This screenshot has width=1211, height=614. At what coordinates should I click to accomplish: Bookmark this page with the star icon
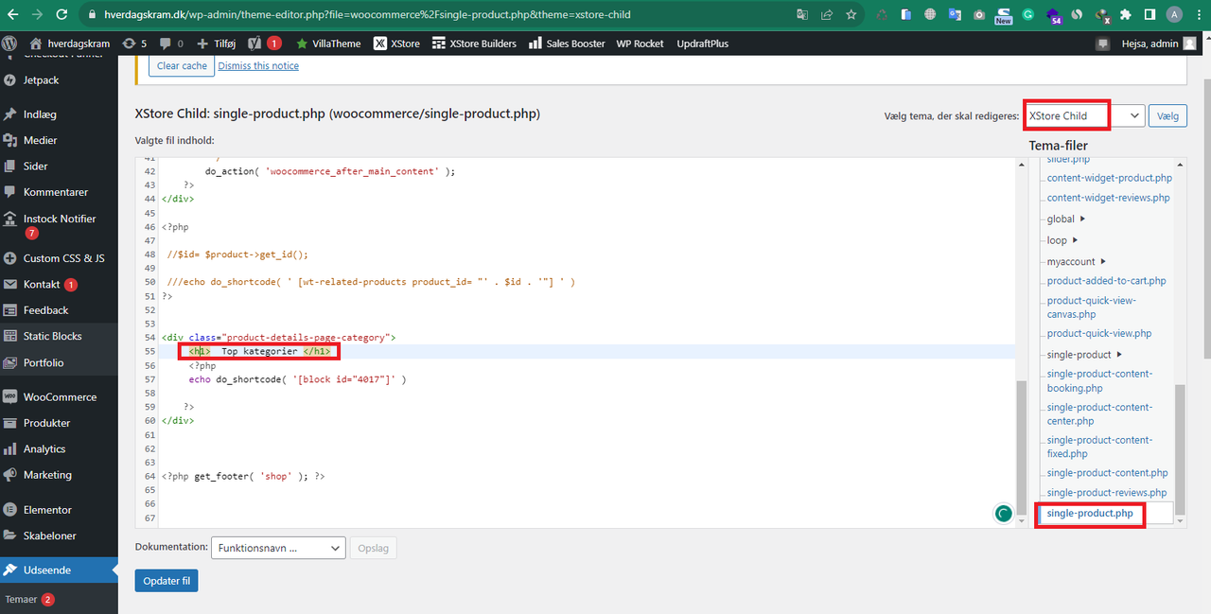tap(851, 15)
